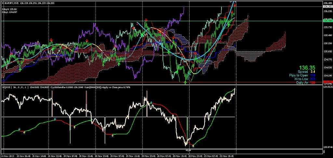Click the red 134.097 price tag on axis

(327, 82)
